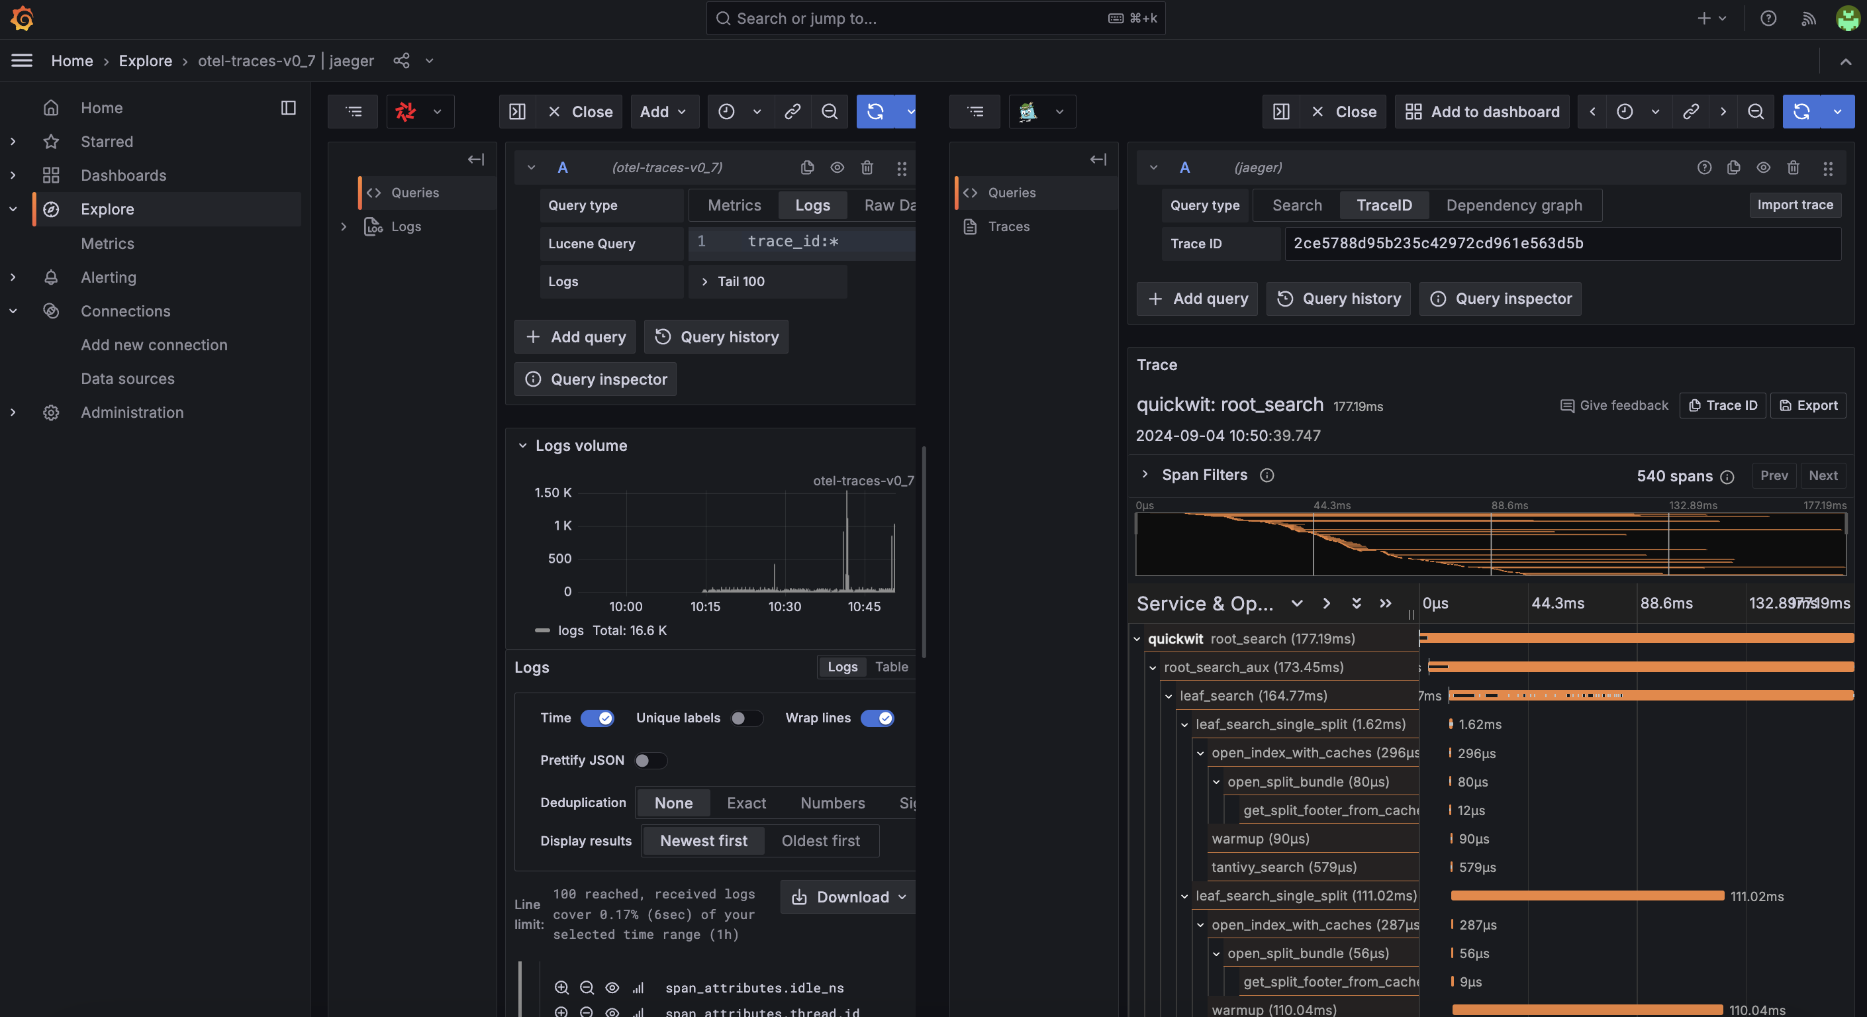Switch query type to Metrics

[x=734, y=206]
